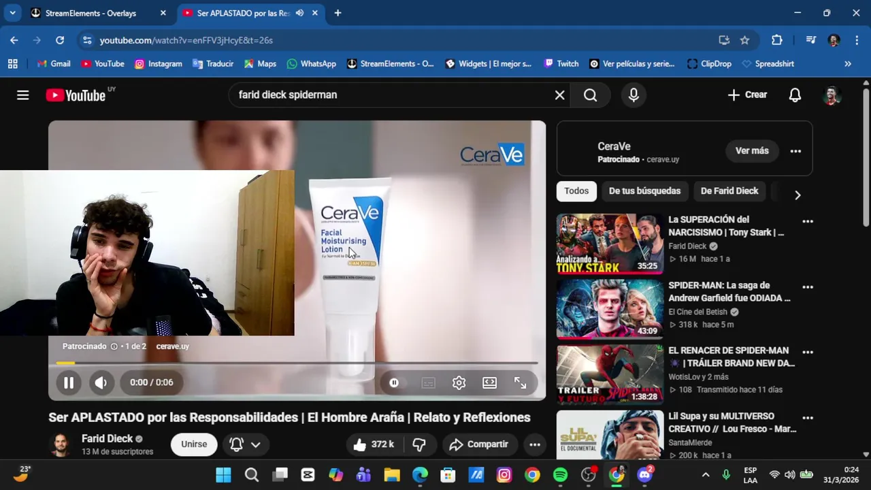Viewport: 871px width, 490px height.
Task: Open Farid Dieck channel name
Action: pos(107,438)
